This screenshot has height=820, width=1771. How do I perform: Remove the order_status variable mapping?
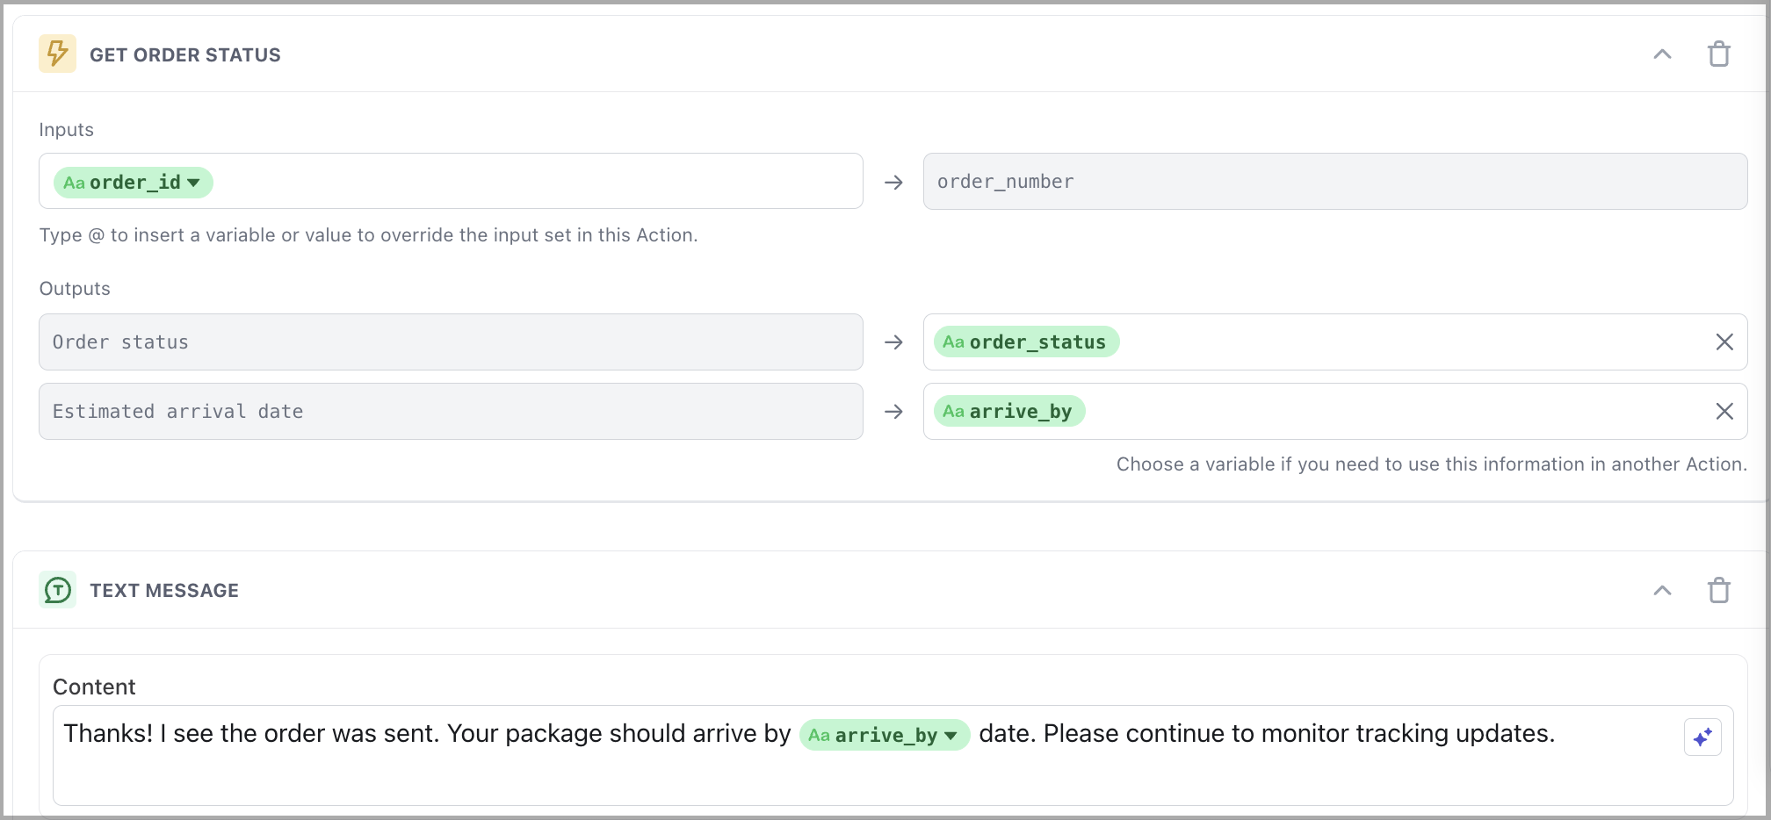1724,342
